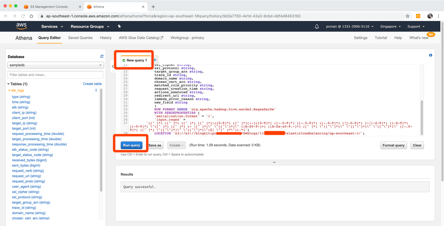Open the Create dropdown button
444x226 pixels.
[x=176, y=145]
